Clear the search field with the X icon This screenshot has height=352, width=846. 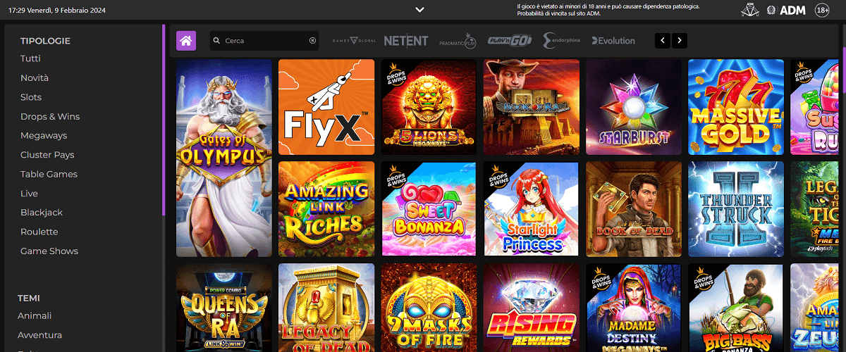[312, 41]
